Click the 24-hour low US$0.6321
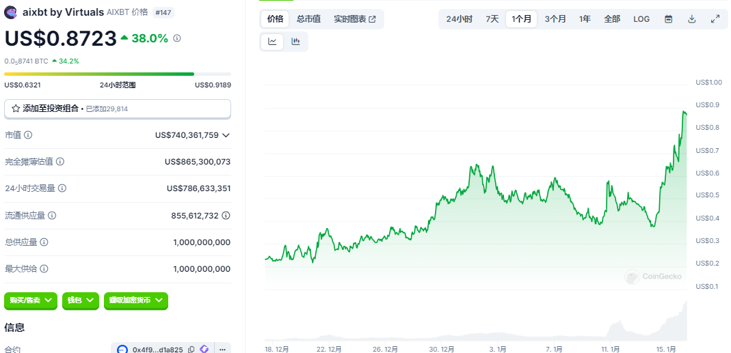 tap(23, 85)
